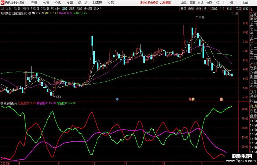Click the 返回 back button
257x165 pixels.
pos(245,8)
